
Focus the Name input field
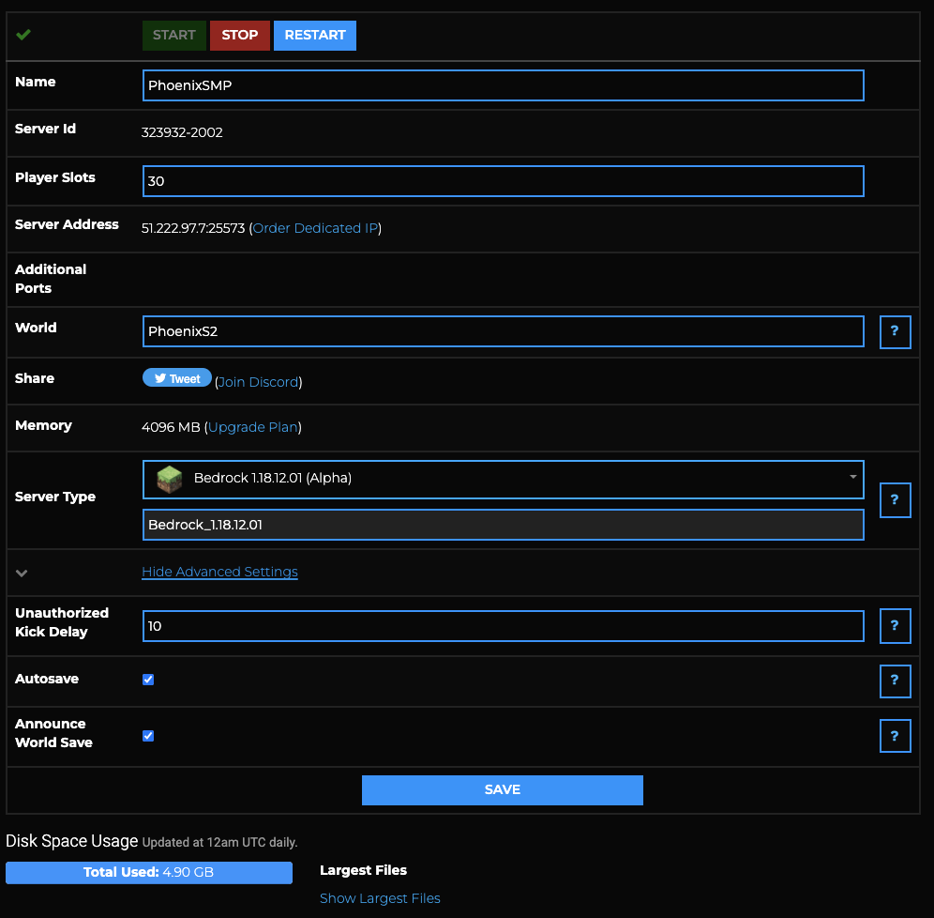pos(503,85)
